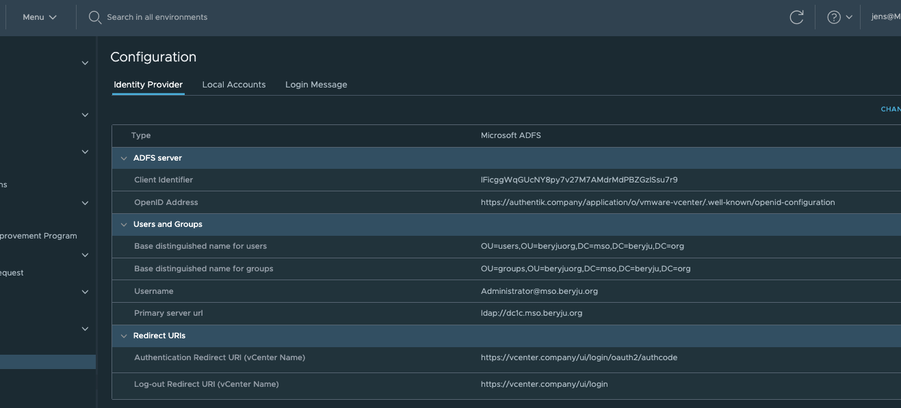Screen dimensions: 901x408
Task: Open the Login Message tab
Action: click(x=316, y=85)
